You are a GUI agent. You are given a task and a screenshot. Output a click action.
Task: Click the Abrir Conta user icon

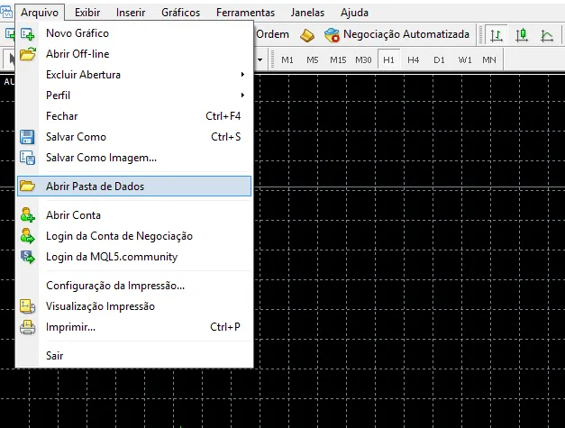27,215
